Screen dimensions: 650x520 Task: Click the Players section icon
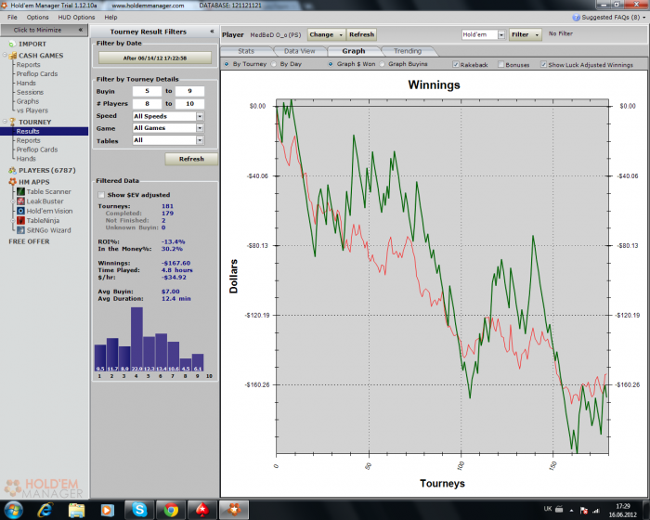coord(12,171)
